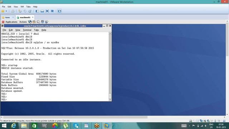Open VMware Edit menu
Viewport: 229px width, 129px height.
[x=9, y=7]
